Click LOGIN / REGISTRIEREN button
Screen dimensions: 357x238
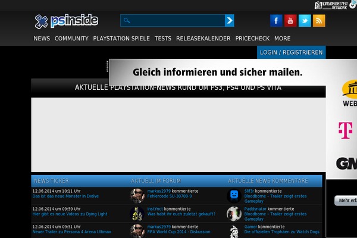292,52
